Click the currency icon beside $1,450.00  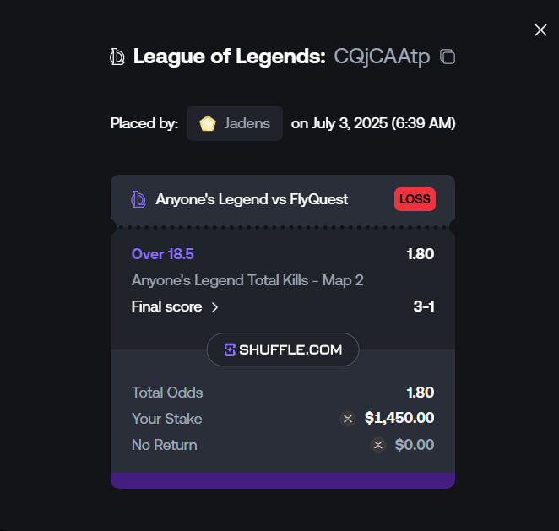(348, 419)
